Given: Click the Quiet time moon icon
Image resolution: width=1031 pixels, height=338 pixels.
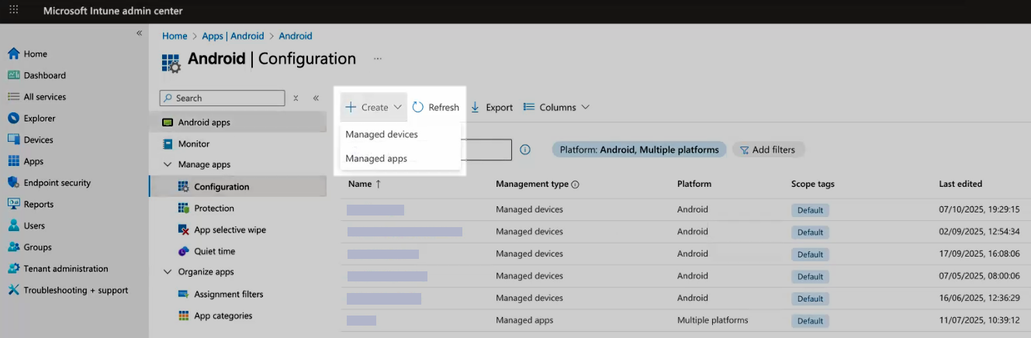Looking at the screenshot, I should [184, 251].
